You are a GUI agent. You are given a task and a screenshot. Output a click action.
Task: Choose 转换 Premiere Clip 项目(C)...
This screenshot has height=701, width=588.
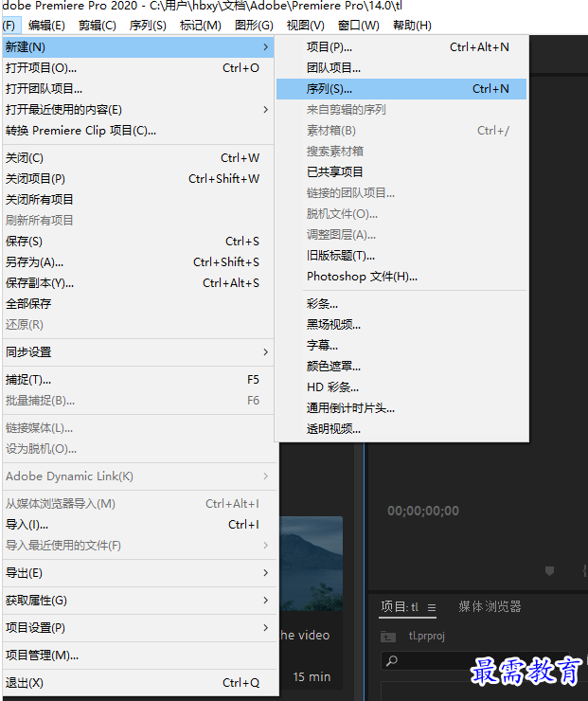[x=138, y=131]
